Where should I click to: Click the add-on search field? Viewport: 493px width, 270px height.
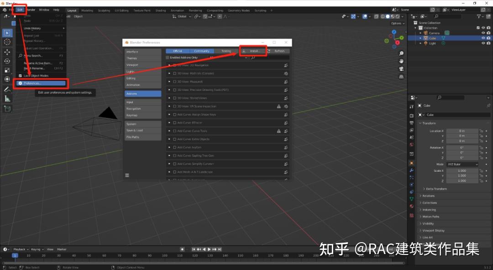pos(269,58)
